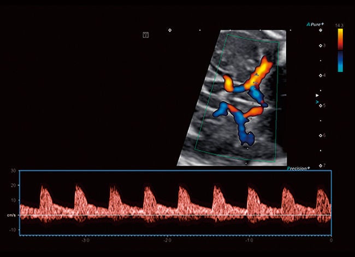
Task: Click the white focus triangle on depth scale
Action: pyautogui.click(x=317, y=96)
